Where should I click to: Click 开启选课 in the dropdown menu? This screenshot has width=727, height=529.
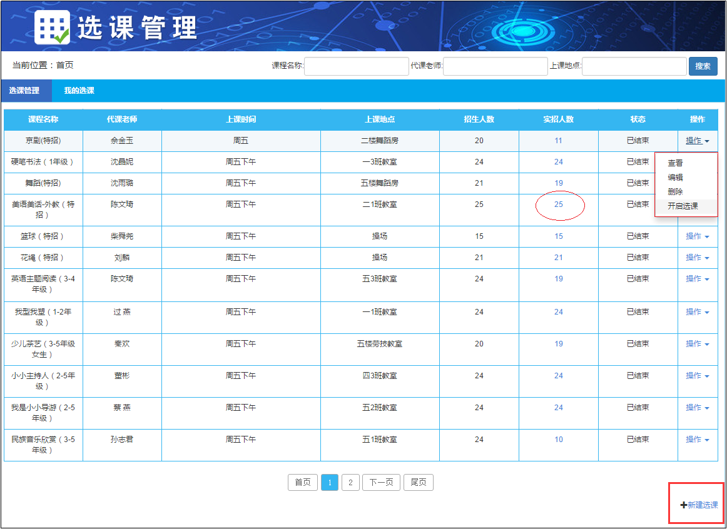[683, 206]
